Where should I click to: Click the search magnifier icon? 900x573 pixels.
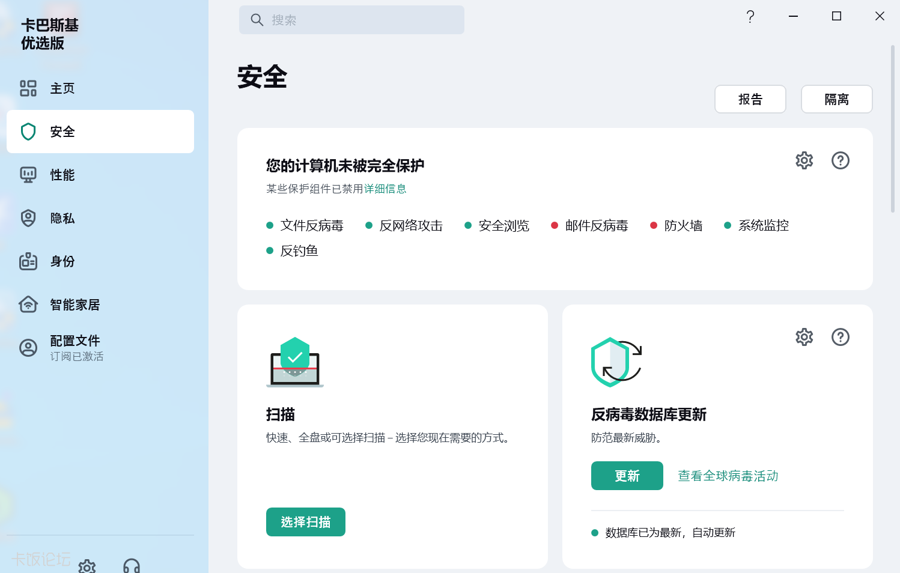(257, 20)
